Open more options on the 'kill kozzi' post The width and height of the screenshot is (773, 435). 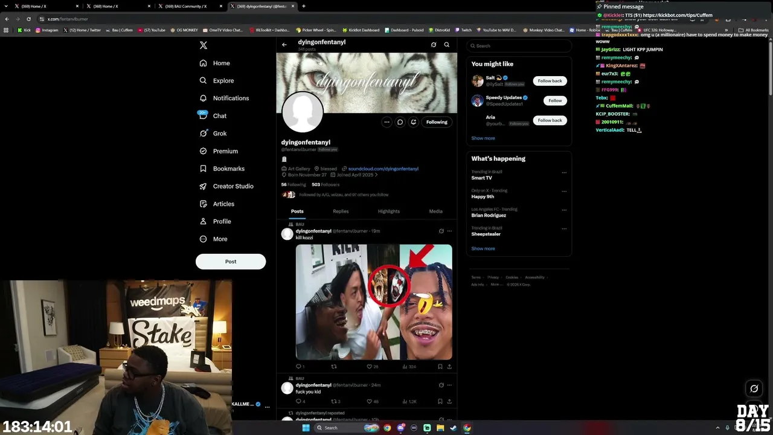449,231
